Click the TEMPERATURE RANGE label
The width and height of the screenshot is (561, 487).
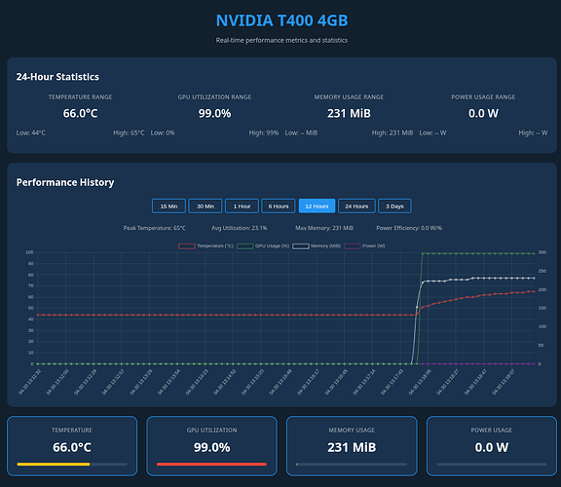click(80, 97)
